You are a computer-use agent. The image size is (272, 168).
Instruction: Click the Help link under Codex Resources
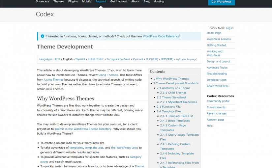click(x=210, y=126)
